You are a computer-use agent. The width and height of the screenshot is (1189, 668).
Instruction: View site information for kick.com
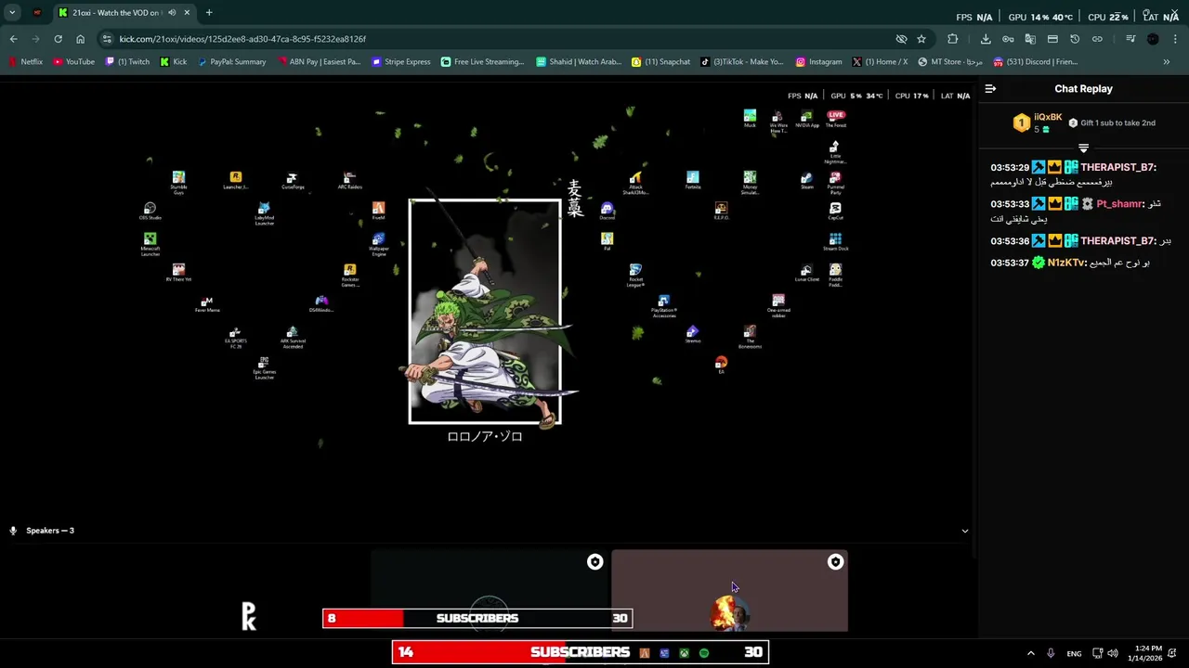point(107,39)
